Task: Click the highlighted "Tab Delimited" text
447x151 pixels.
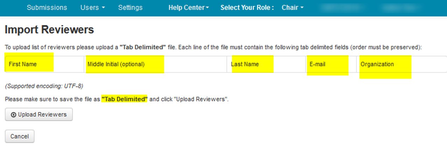Action: coord(125,99)
